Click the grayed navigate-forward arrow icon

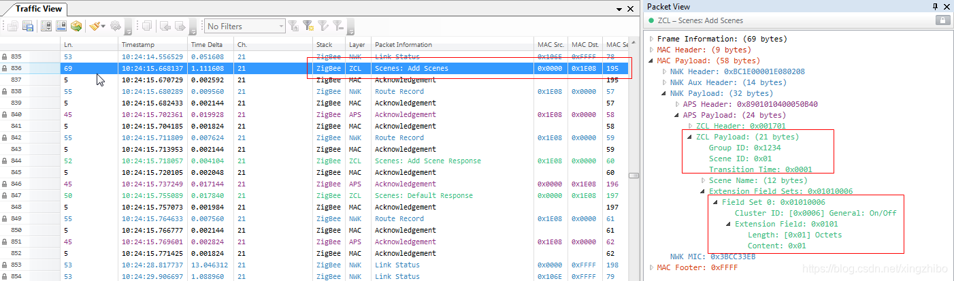click(x=180, y=27)
